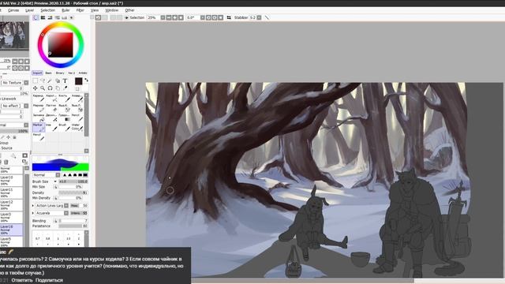This screenshot has height=284, width=505.
Task: Show the scratchpad panel icon
Action: coord(72,17)
